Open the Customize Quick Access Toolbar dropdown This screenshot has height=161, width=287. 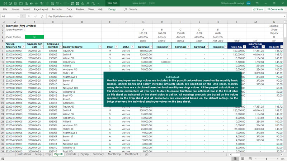pyautogui.click(x=98, y=3)
